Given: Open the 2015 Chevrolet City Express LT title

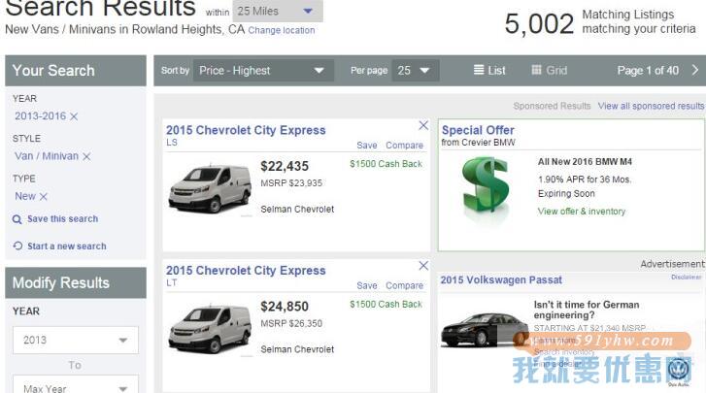Looking at the screenshot, I should (x=246, y=271).
